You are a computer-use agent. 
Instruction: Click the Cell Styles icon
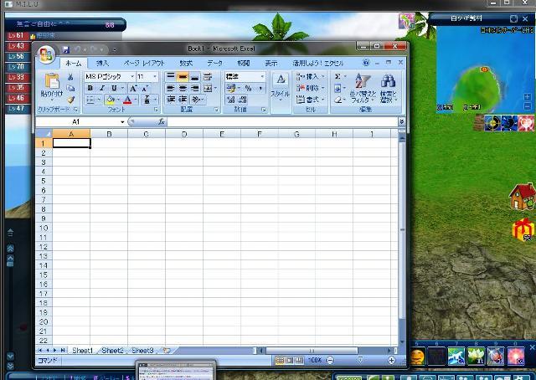pyautogui.click(x=280, y=82)
